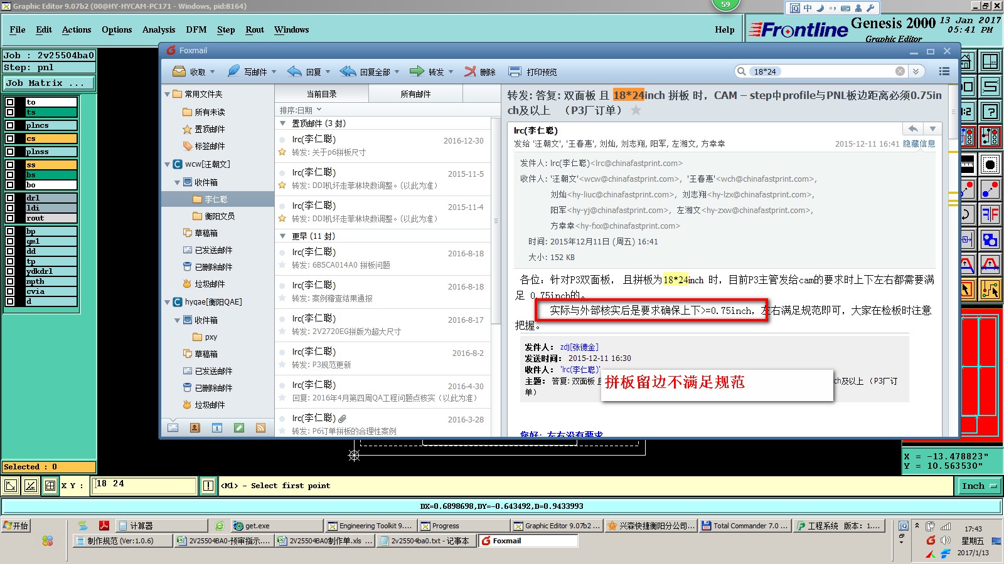
Task: Click the 写邮件 compose toolbar button
Action: (x=247, y=71)
